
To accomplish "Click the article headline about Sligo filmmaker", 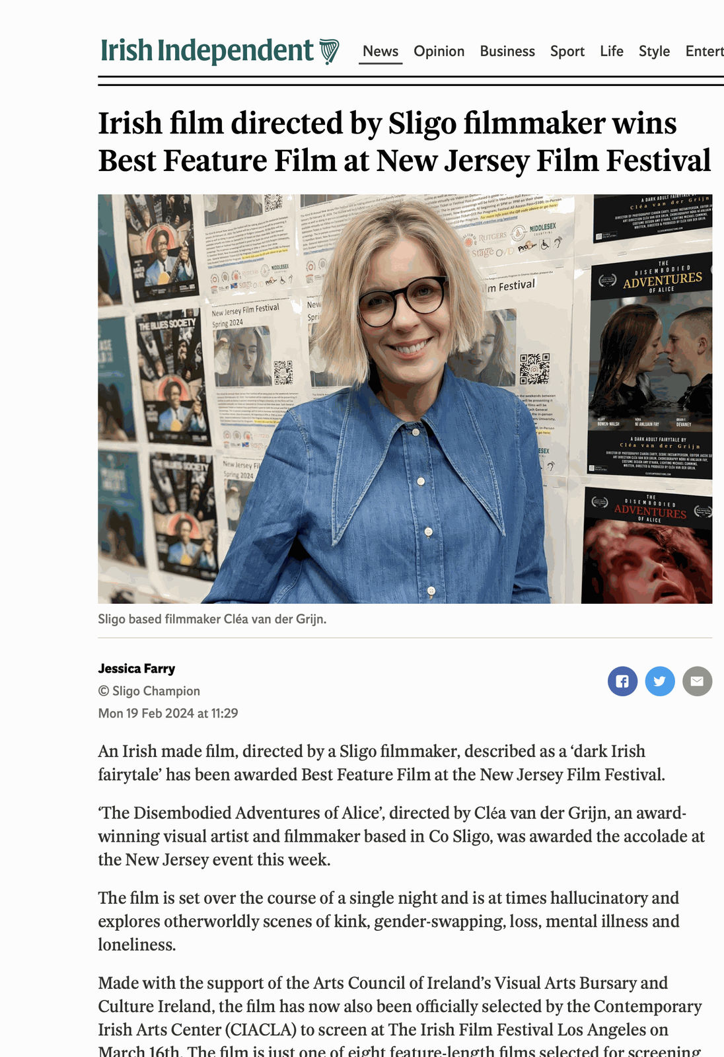I will 404,141.
